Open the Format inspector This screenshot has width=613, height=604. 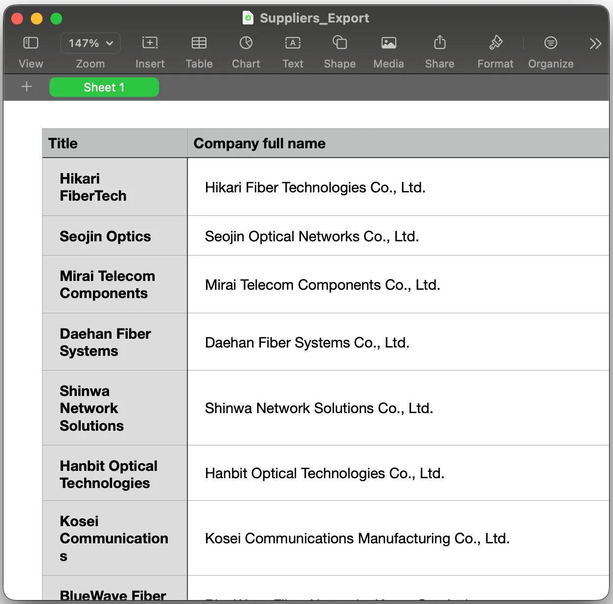[x=496, y=43]
